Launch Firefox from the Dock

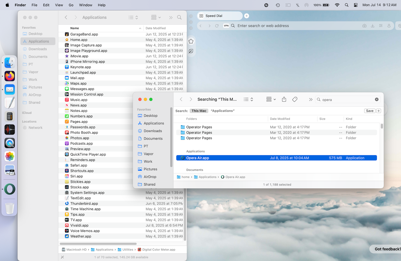[10, 76]
